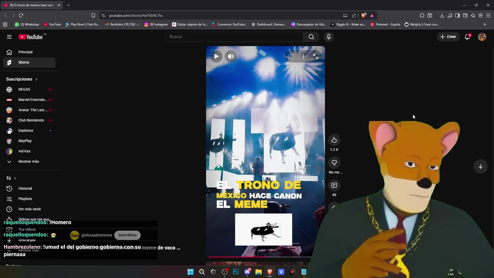Open Windows Start menu

[190, 272]
